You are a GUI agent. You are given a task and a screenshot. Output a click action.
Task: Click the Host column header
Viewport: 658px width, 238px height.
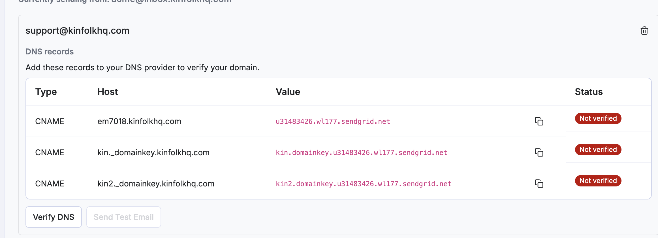coord(108,92)
